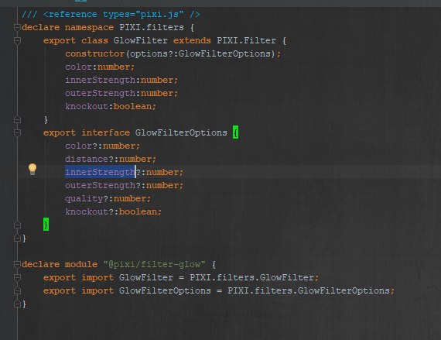441x340 pixels.
Task: Collapse the 'export interface GlowFilterOptions' block
Action: [17, 132]
